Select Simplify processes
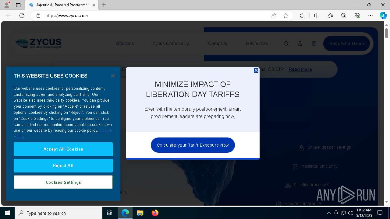 (x=311, y=185)
